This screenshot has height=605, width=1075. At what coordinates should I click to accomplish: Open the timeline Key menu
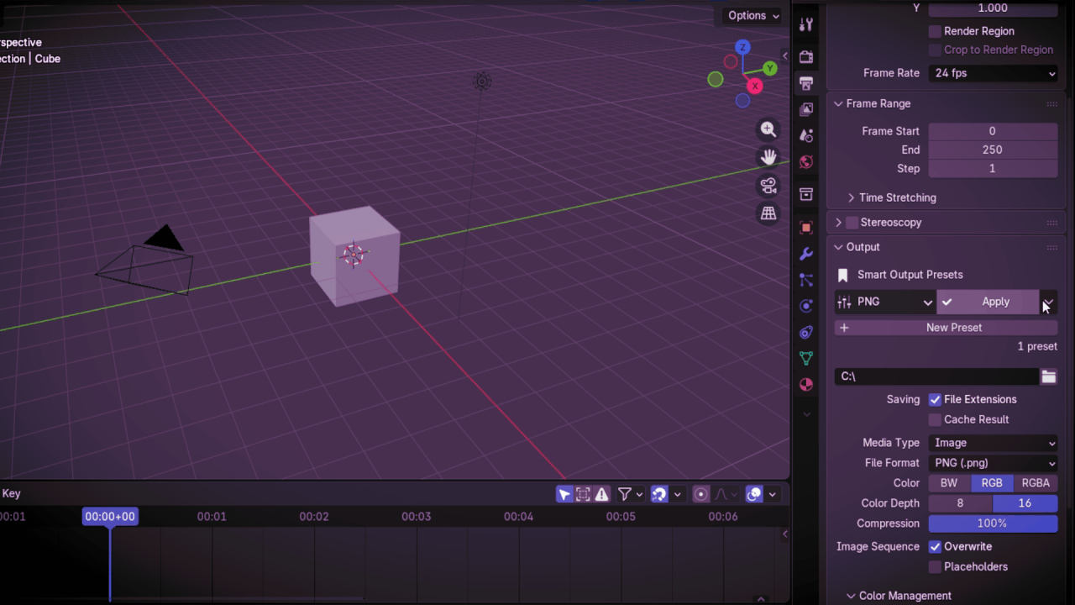[x=12, y=494]
